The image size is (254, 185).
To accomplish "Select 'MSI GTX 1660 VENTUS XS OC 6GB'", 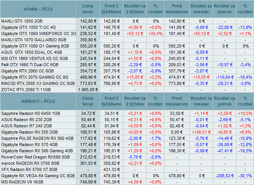I will coord(34,58).
